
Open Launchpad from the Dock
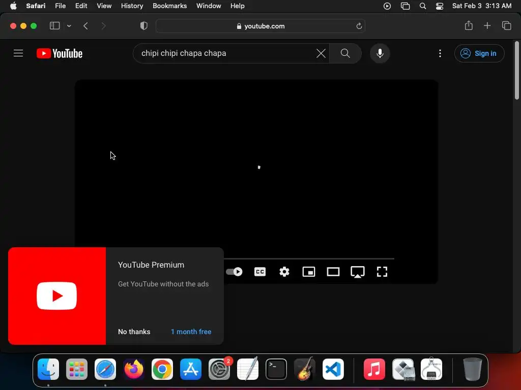click(77, 369)
